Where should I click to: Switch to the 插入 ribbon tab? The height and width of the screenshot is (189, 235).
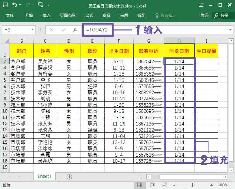(x=46, y=15)
